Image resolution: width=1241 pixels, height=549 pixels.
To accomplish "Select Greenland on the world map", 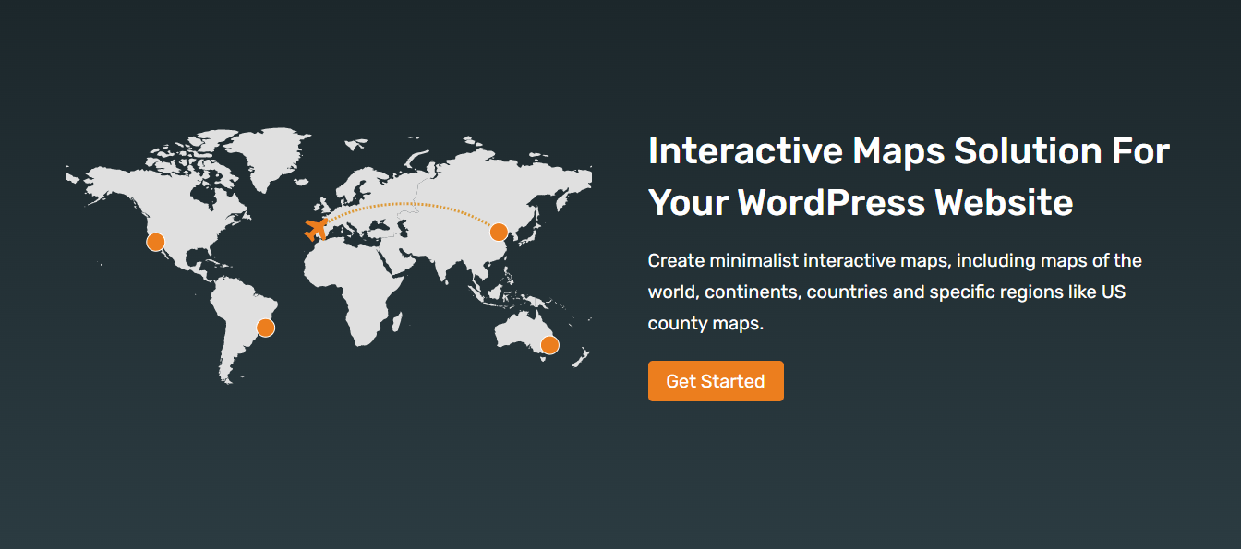I will click(x=268, y=155).
